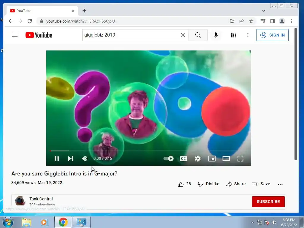
Task: Share this page icon in address bar
Action: point(242,21)
